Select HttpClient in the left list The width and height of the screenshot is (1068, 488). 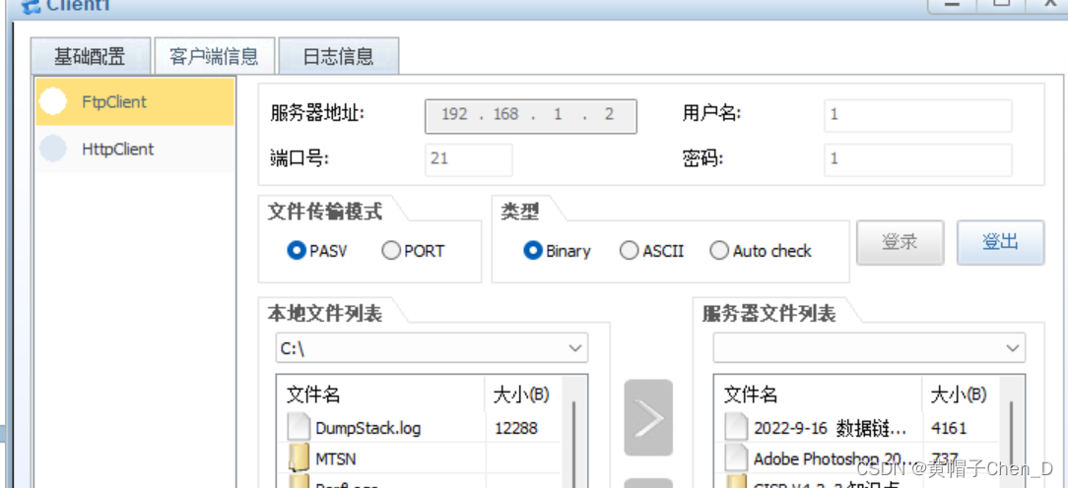coord(135,149)
